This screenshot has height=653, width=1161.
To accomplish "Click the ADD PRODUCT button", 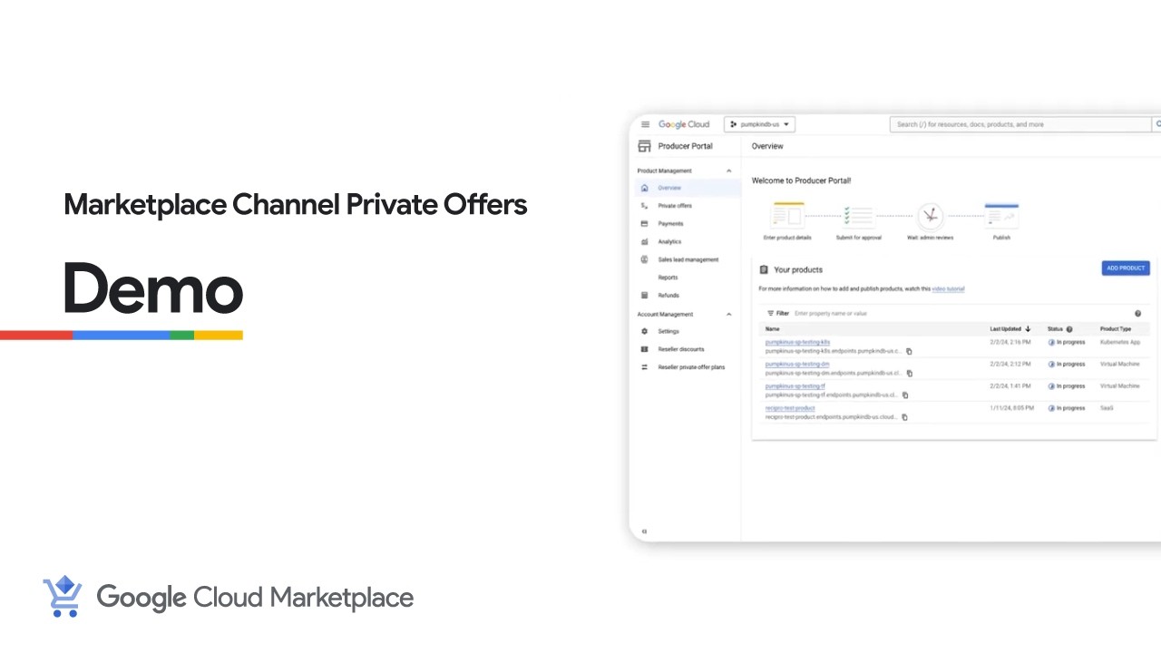I will tap(1126, 268).
